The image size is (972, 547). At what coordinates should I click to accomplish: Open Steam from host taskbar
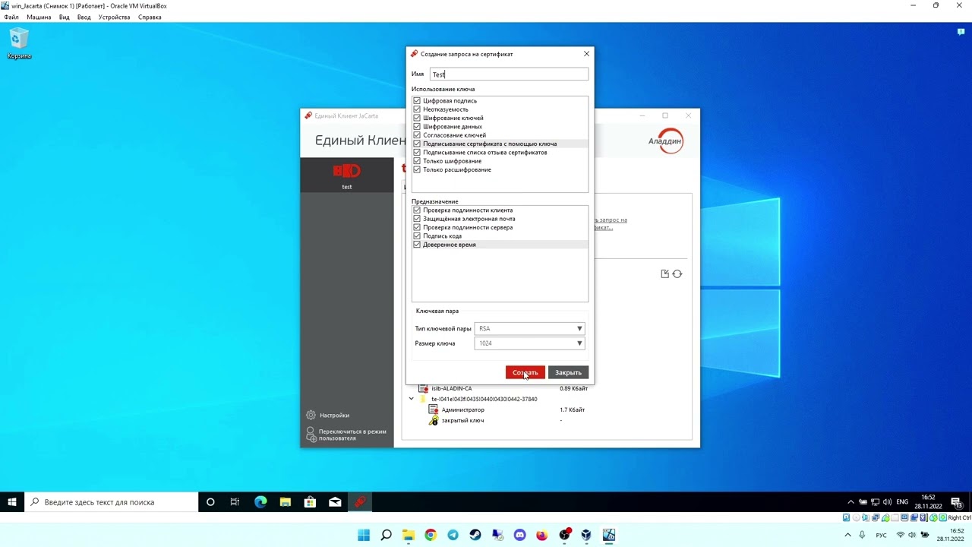click(x=475, y=535)
